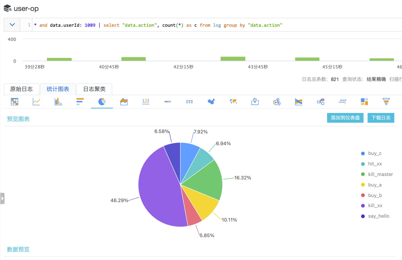402x260 pixels.
Task: Click the 下载日志 button
Action: pyautogui.click(x=381, y=118)
